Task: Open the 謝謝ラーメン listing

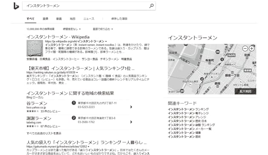Action: pos(39,118)
